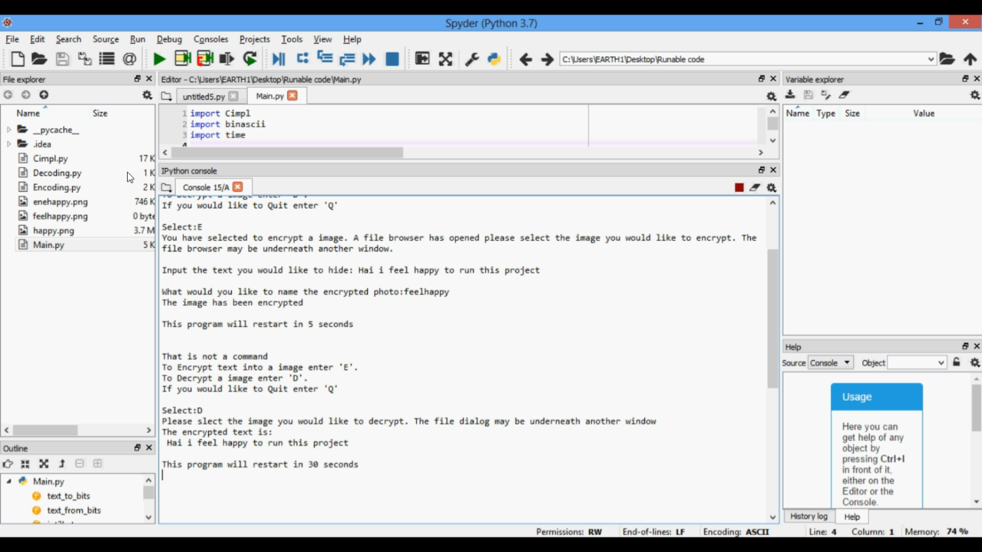Run the file with the green play button
This screenshot has height=552, width=982.
[159, 59]
